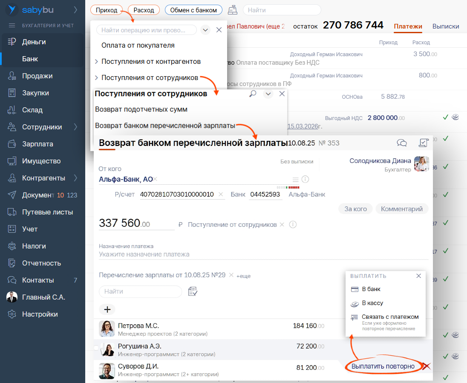
Task: Switch to the Выписки tab
Action: 445,26
